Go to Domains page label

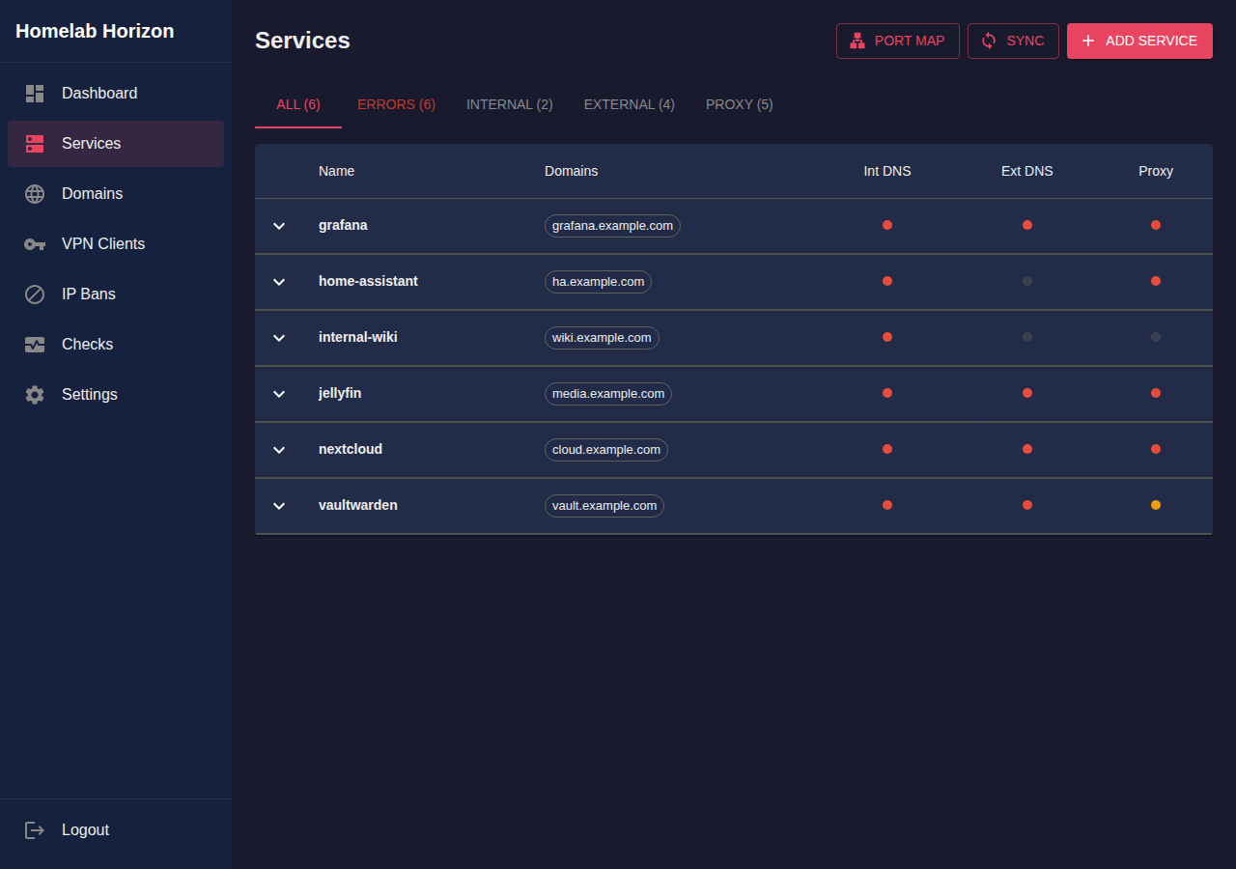(93, 194)
